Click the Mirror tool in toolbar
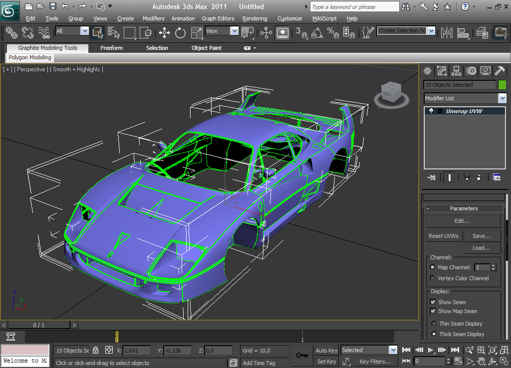 point(447,33)
